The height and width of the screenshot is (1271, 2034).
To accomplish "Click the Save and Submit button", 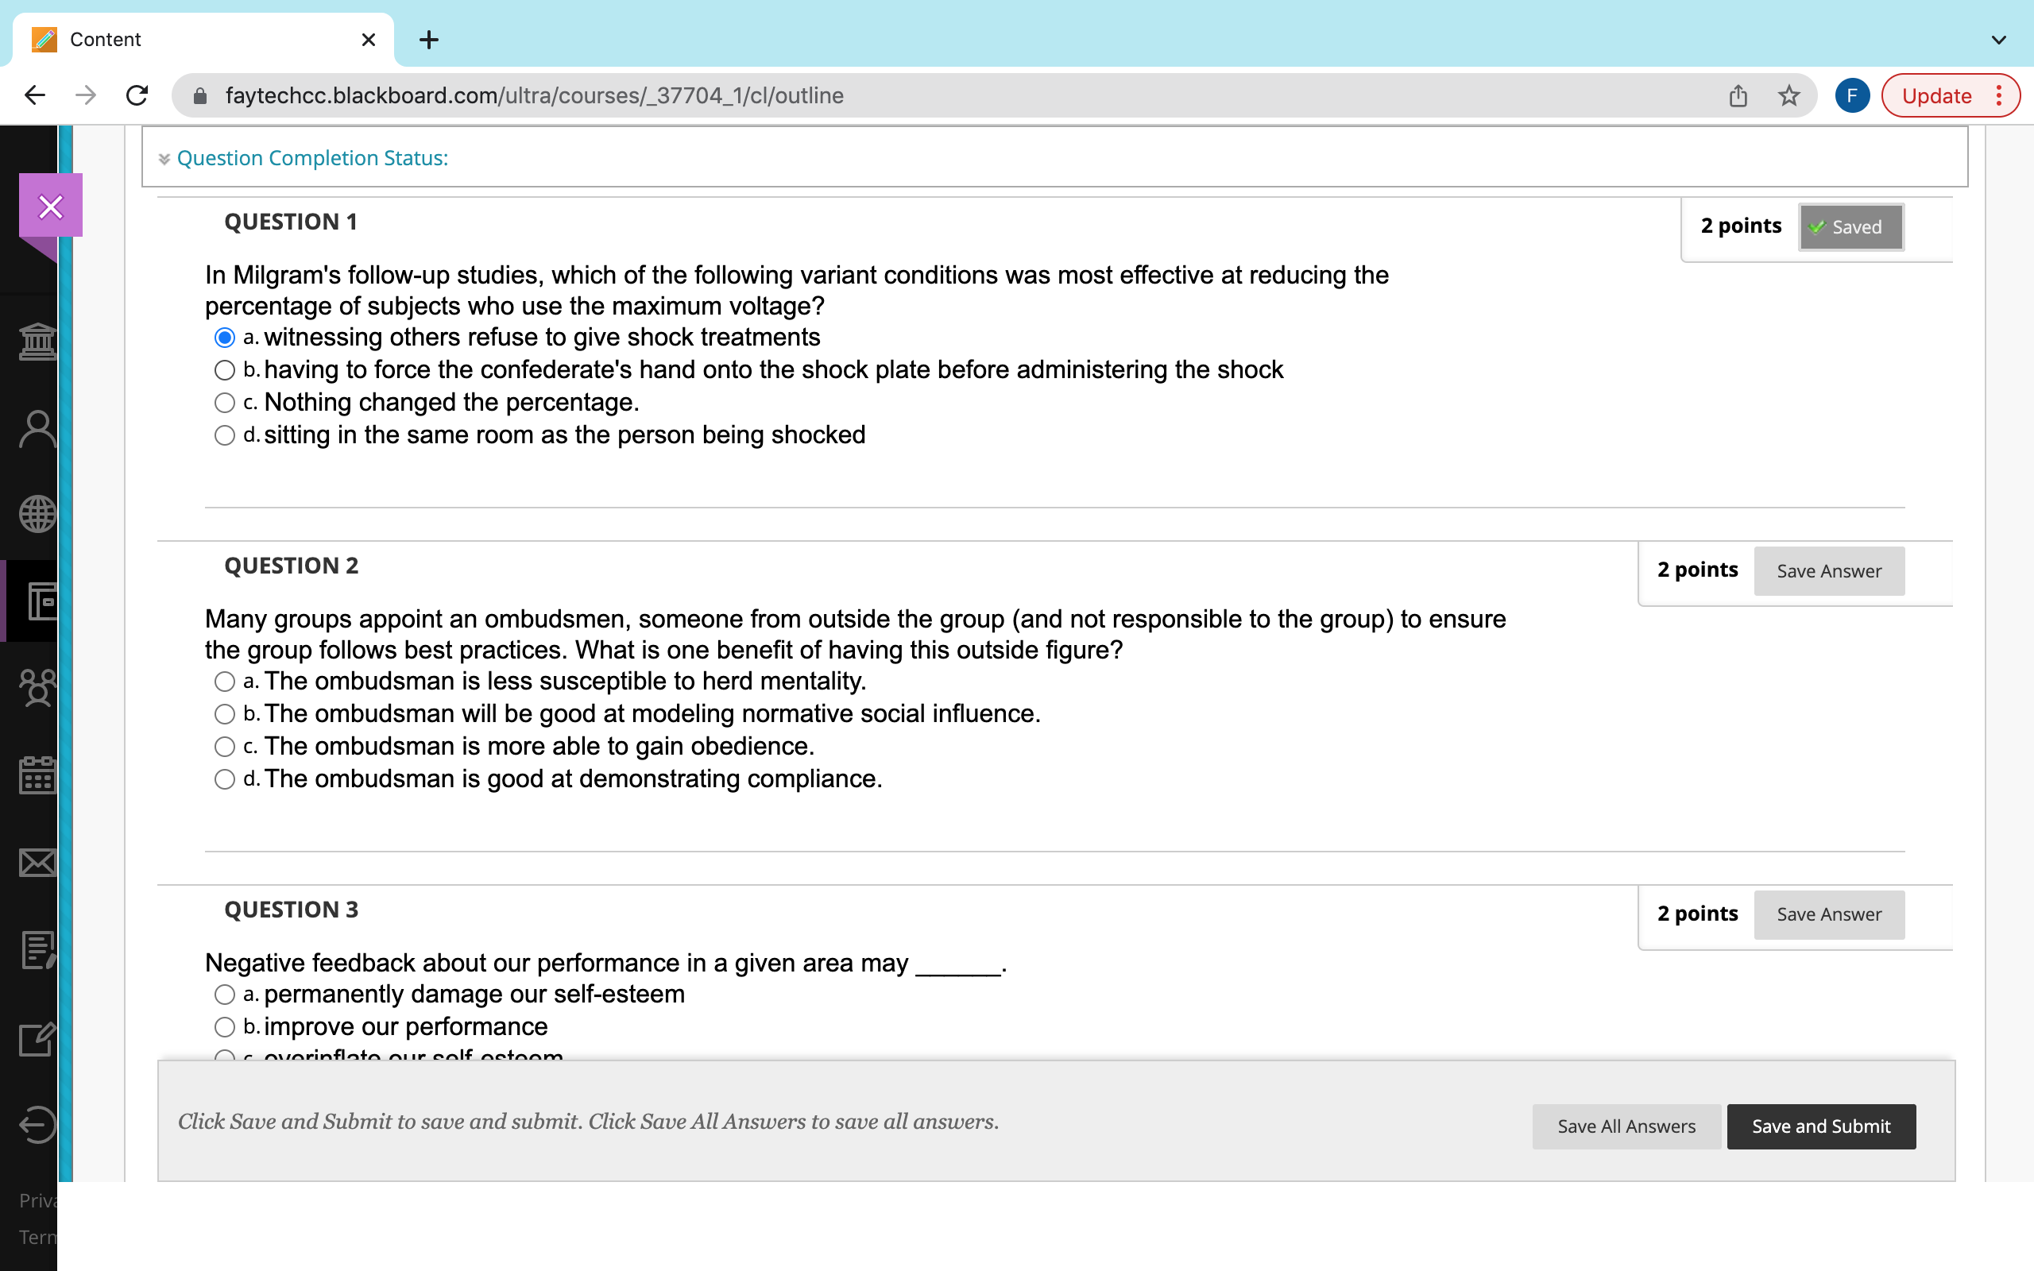I will 1820,1126.
